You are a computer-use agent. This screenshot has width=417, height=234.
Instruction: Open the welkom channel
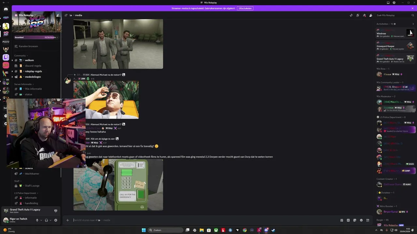(x=36, y=60)
